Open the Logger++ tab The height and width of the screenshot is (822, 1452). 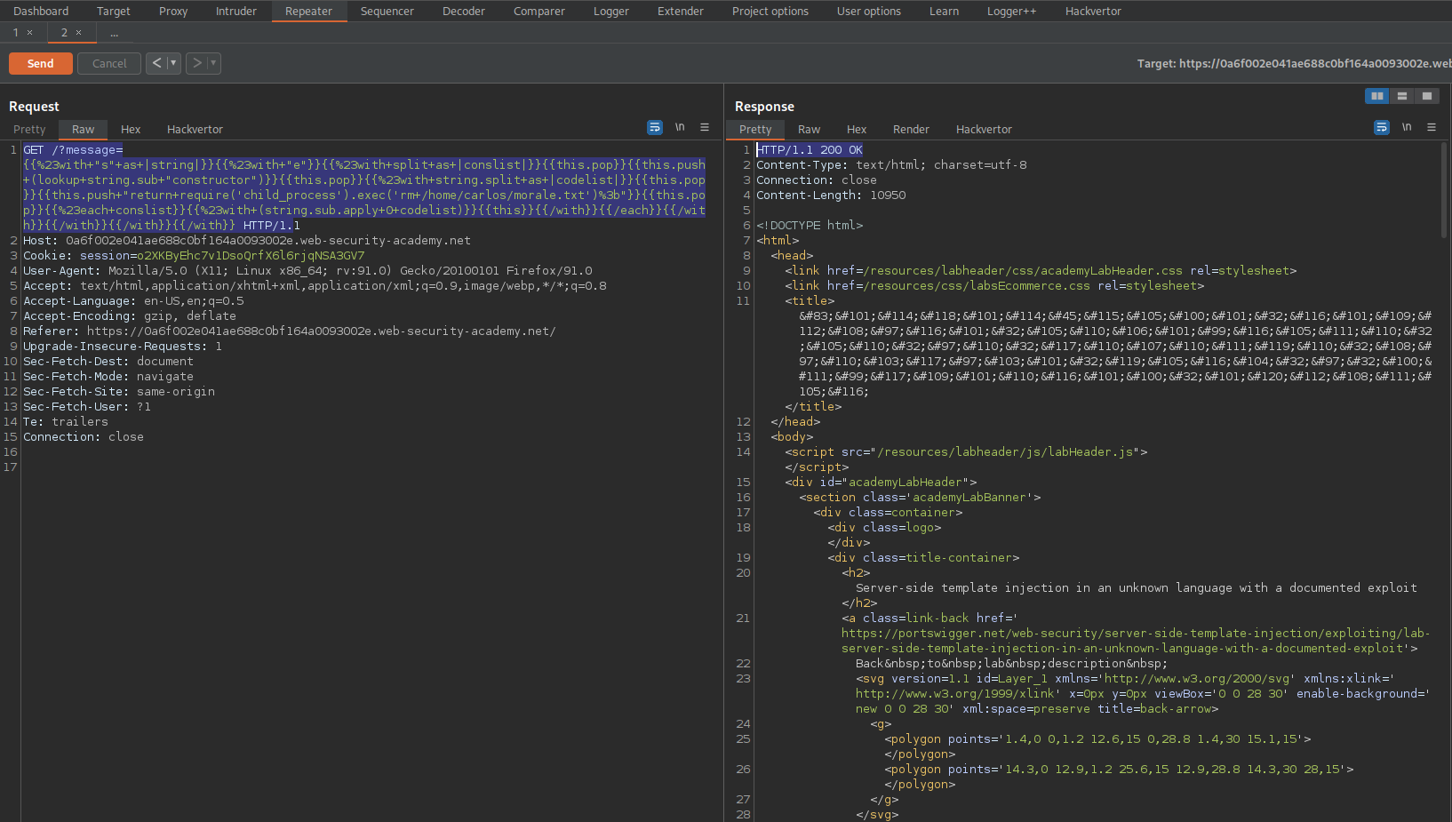pos(1012,12)
